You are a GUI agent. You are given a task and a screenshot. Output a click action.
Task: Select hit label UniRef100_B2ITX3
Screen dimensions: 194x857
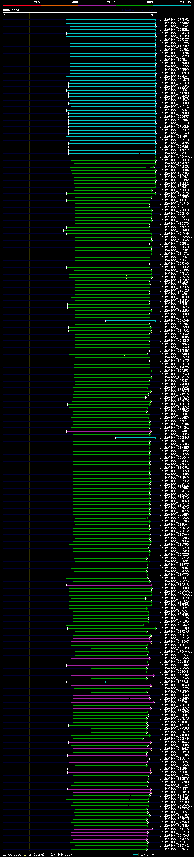point(174,290)
